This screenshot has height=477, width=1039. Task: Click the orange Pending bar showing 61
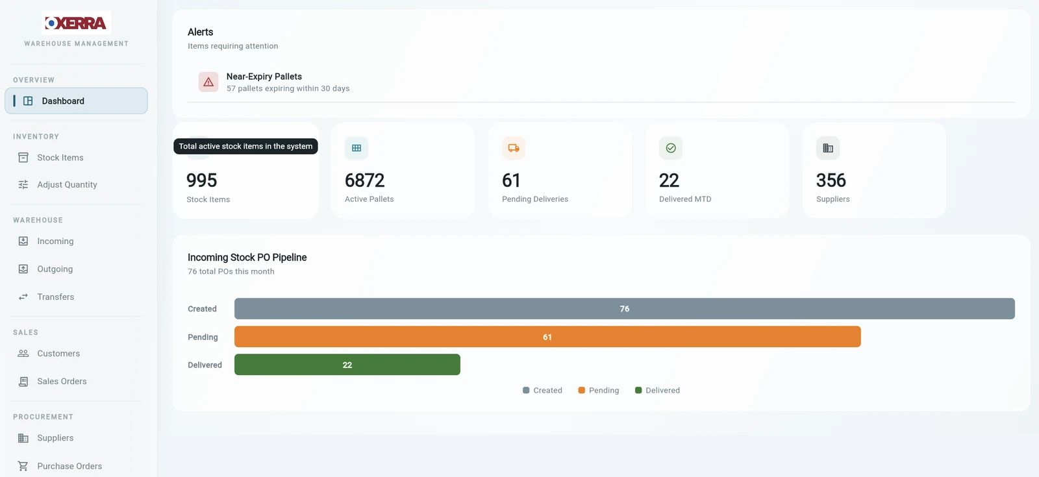[x=547, y=337]
